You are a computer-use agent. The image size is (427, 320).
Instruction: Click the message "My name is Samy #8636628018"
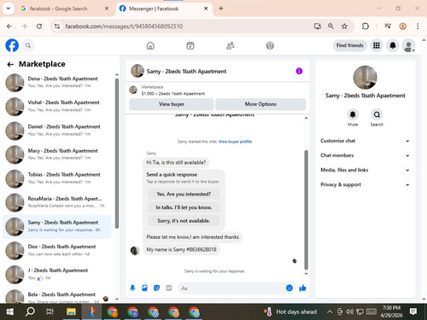point(181,249)
